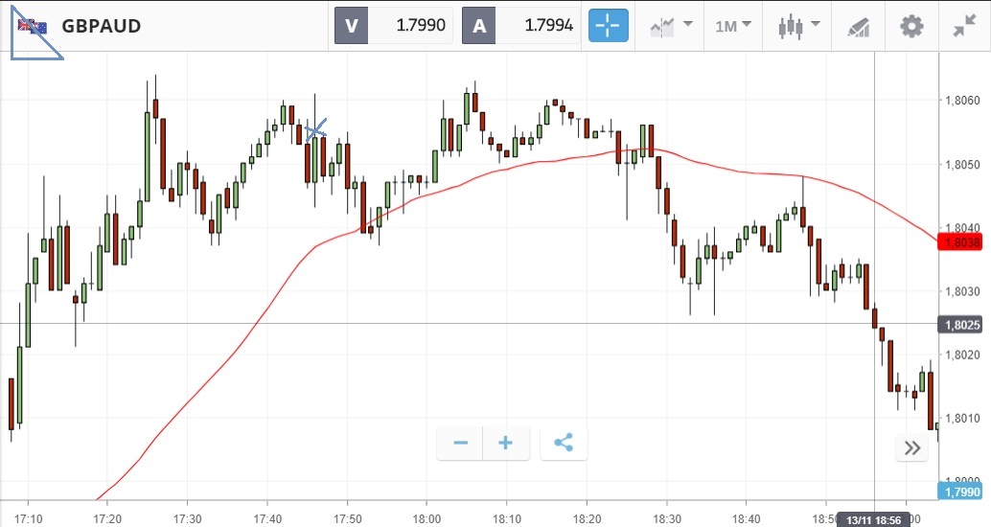Image resolution: width=991 pixels, height=527 pixels.
Task: Zoom in the chart with plus
Action: point(506,443)
